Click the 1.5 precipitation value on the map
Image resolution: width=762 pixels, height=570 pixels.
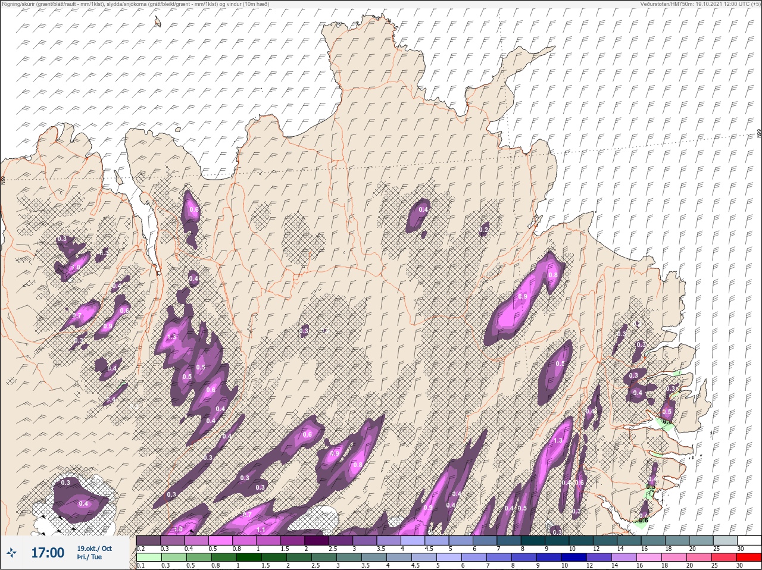point(172,337)
